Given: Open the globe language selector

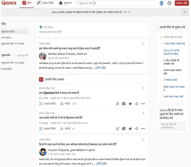Looking at the screenshot, I should 169,3.
